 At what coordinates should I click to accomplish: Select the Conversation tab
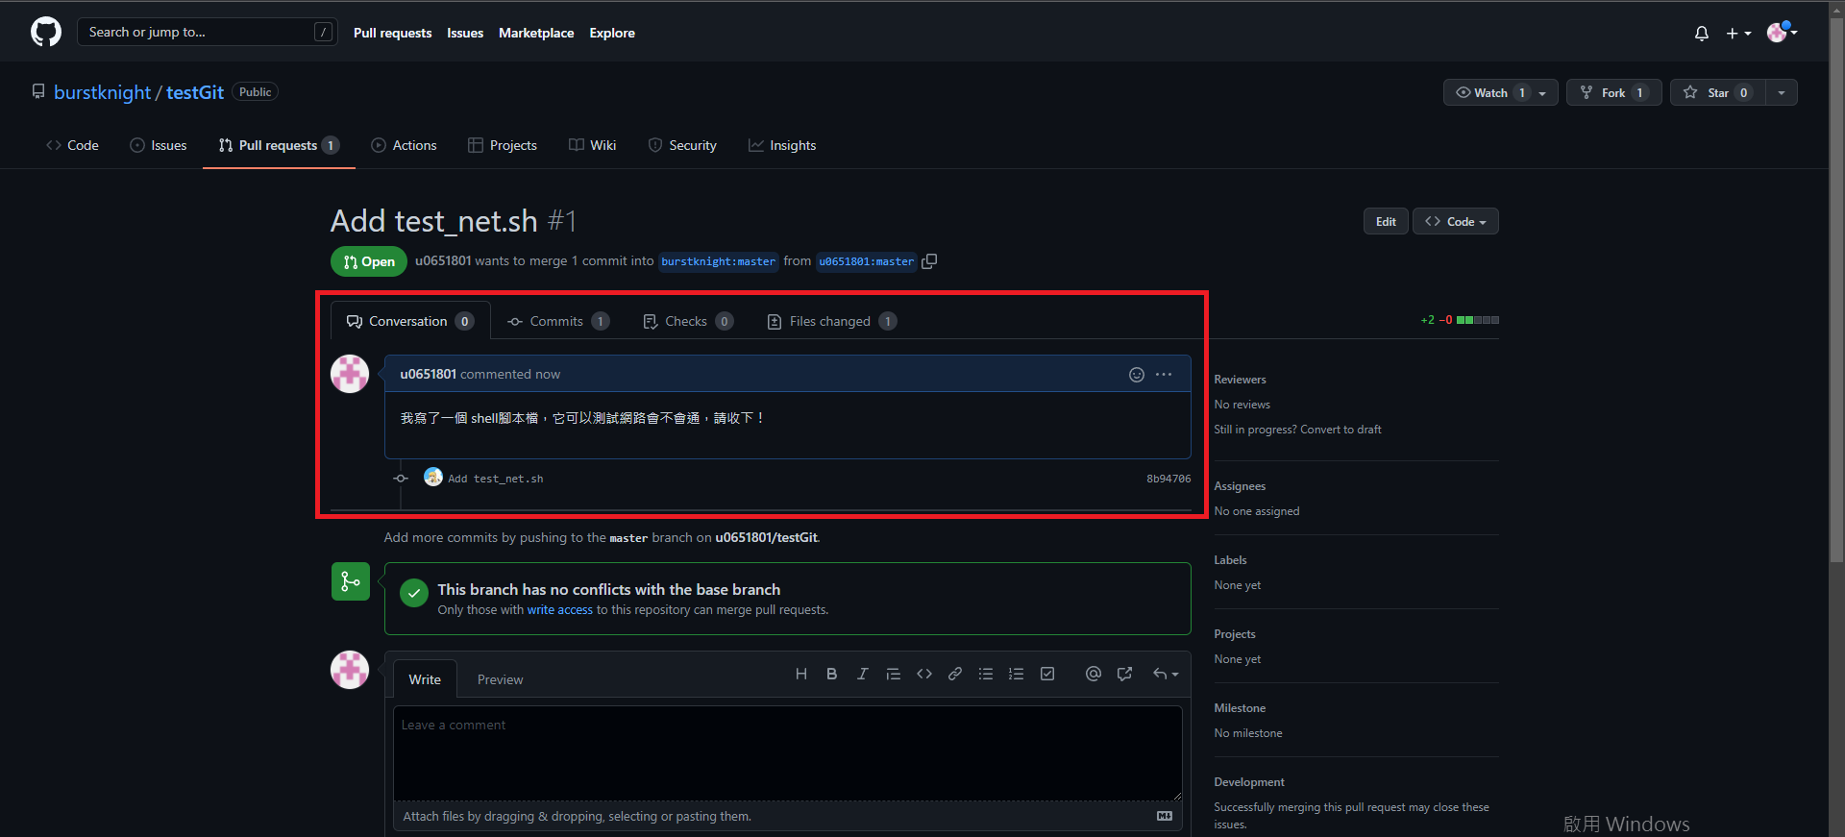[410, 321]
